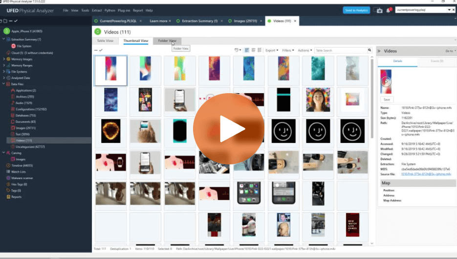Open the Python menu
This screenshot has width=457, height=259.
(x=110, y=10)
